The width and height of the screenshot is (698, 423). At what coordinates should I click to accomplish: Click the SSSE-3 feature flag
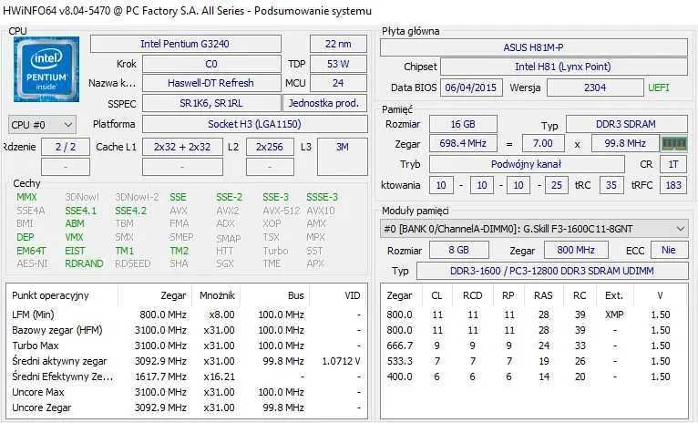coord(323,197)
